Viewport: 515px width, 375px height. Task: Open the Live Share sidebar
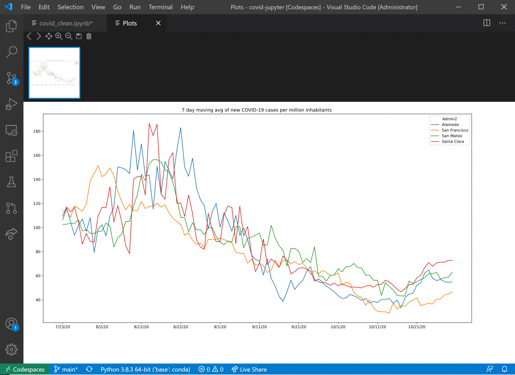click(12, 234)
